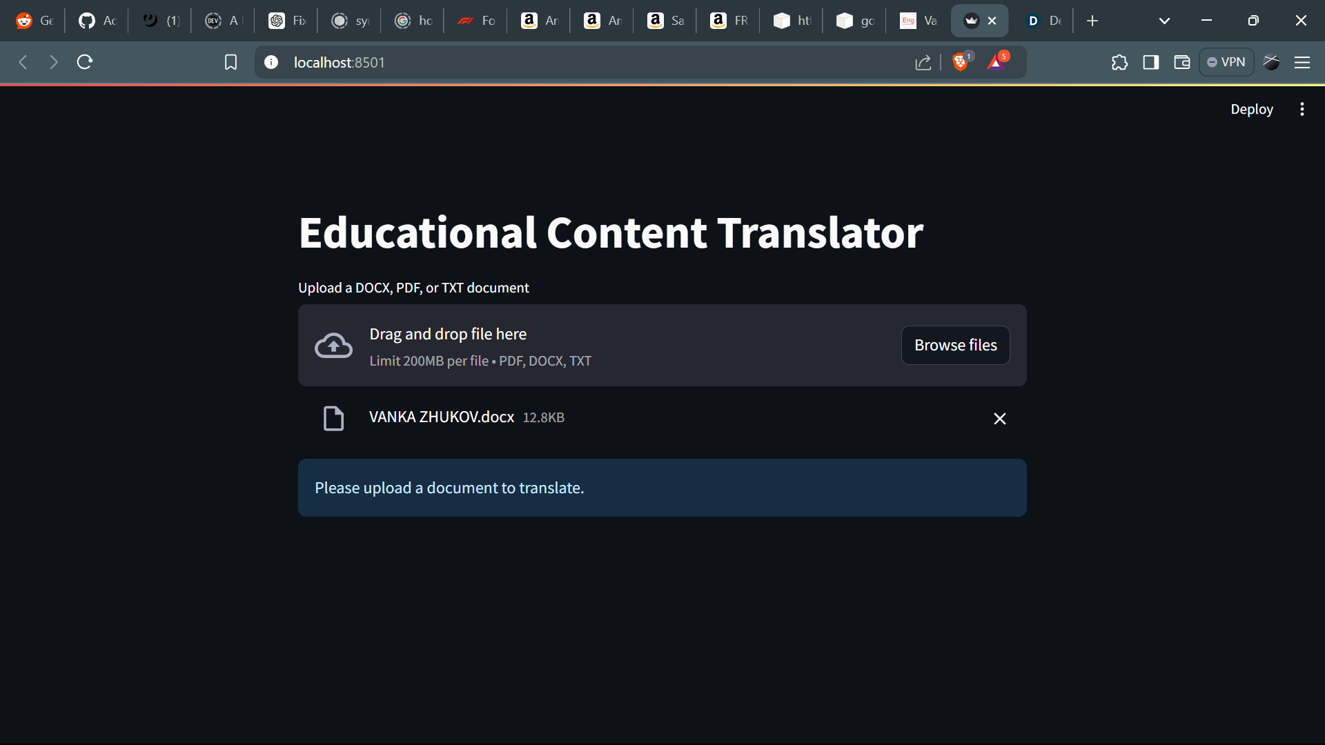Click the share page icon
The width and height of the screenshot is (1325, 745).
coord(923,63)
